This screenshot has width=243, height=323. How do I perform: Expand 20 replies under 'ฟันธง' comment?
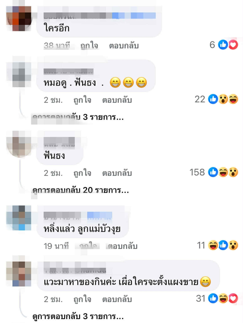pos(80,190)
